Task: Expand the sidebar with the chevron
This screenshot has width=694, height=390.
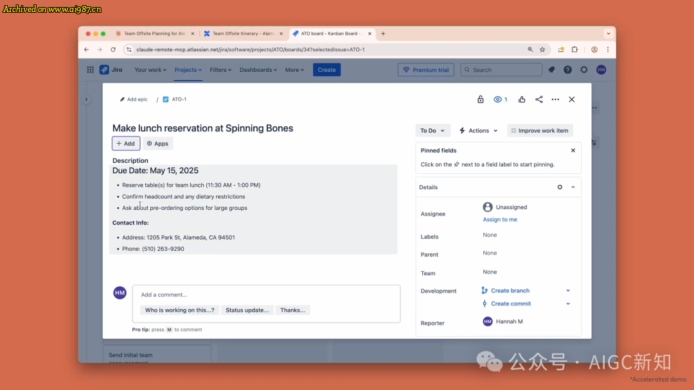Action: (86, 99)
